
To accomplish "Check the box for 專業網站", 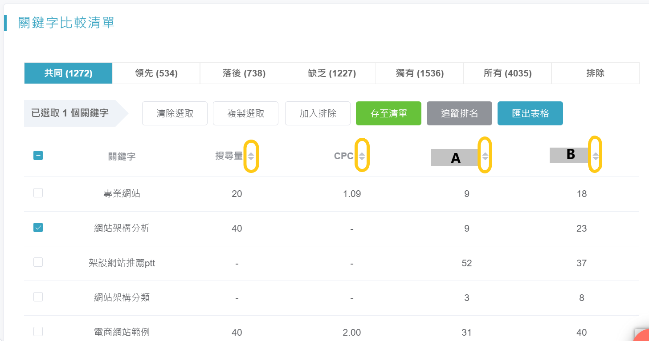I will click(x=38, y=193).
